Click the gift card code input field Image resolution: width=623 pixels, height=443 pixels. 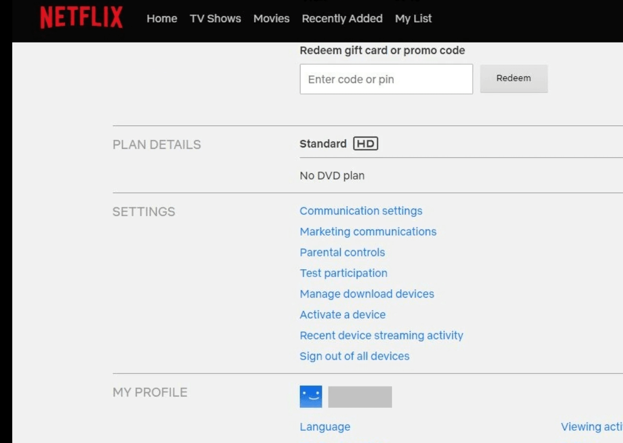pyautogui.click(x=386, y=78)
